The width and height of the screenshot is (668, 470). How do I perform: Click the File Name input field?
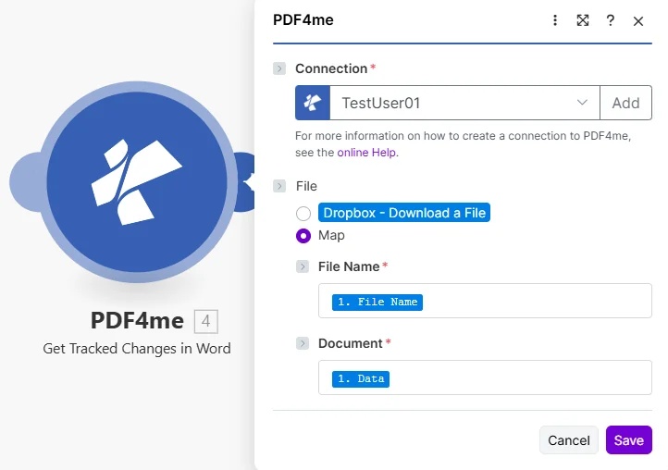click(485, 301)
